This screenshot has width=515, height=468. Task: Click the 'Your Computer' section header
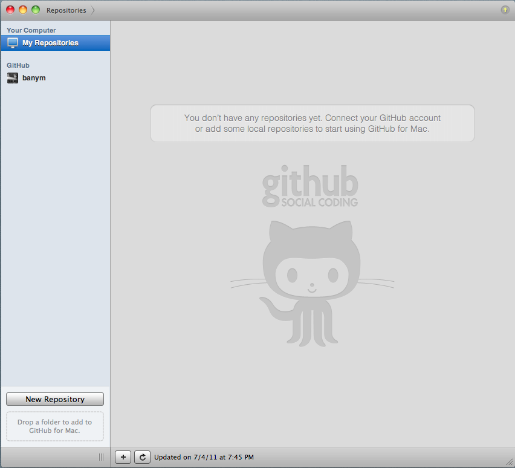coord(31,30)
